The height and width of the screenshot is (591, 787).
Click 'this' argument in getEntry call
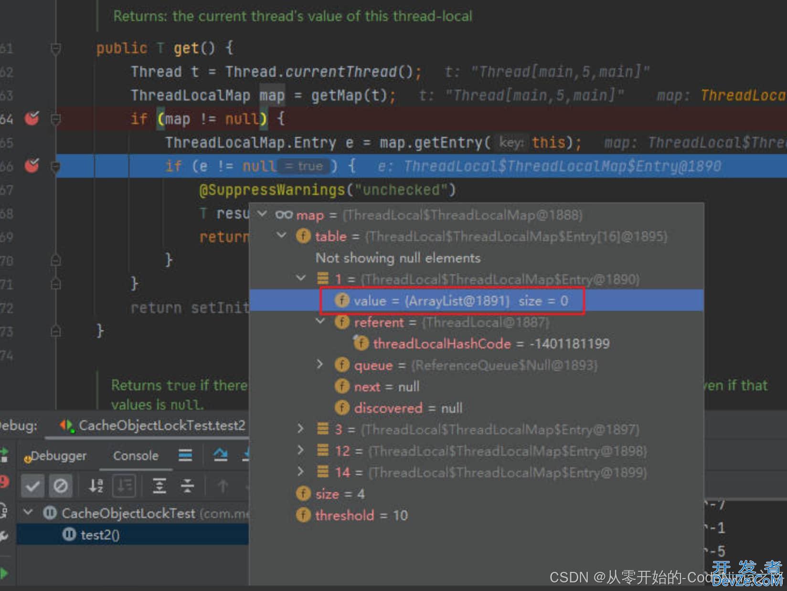click(548, 142)
